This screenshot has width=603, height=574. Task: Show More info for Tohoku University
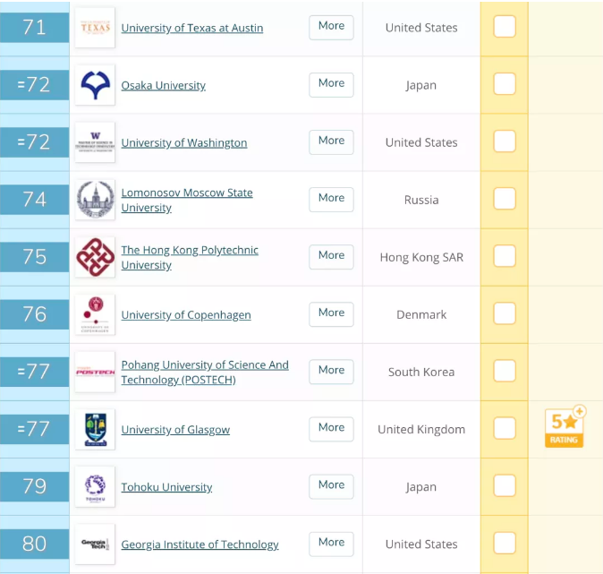click(x=331, y=485)
